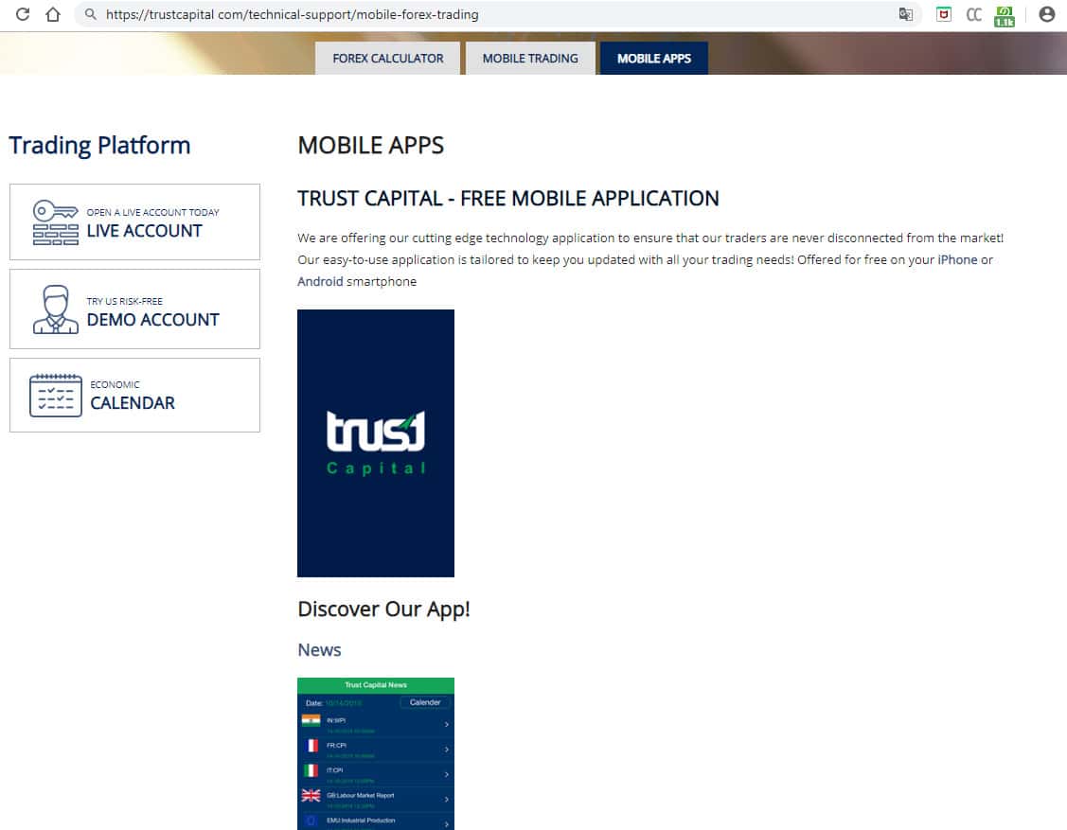Click the EU flag for Industrial Production
Screen dimensions: 1067x830
pos(311,821)
